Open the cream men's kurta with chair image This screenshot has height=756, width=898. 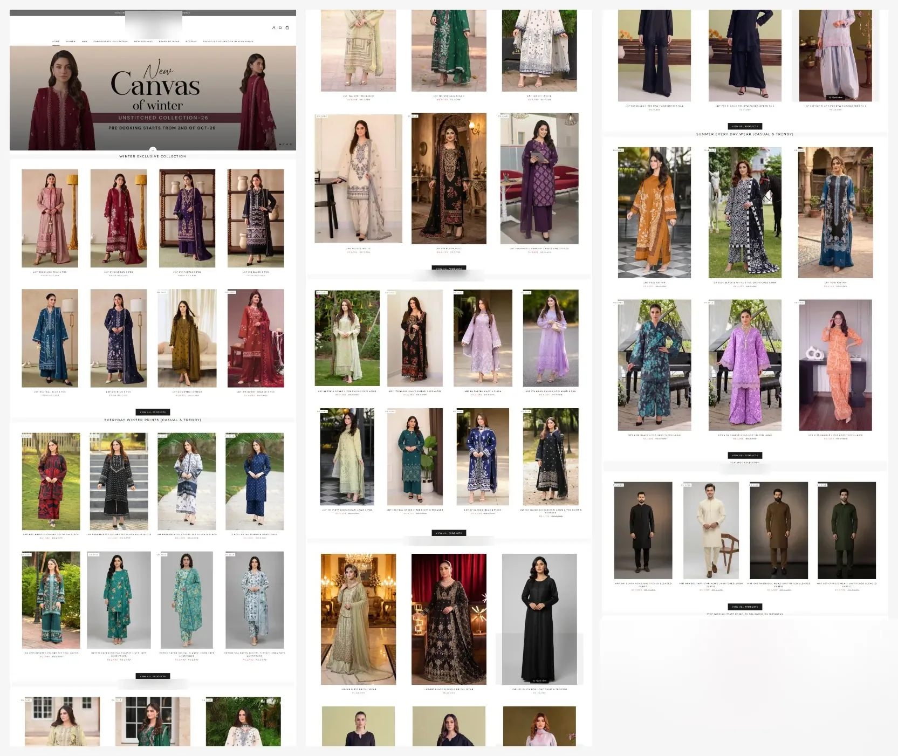coord(711,531)
